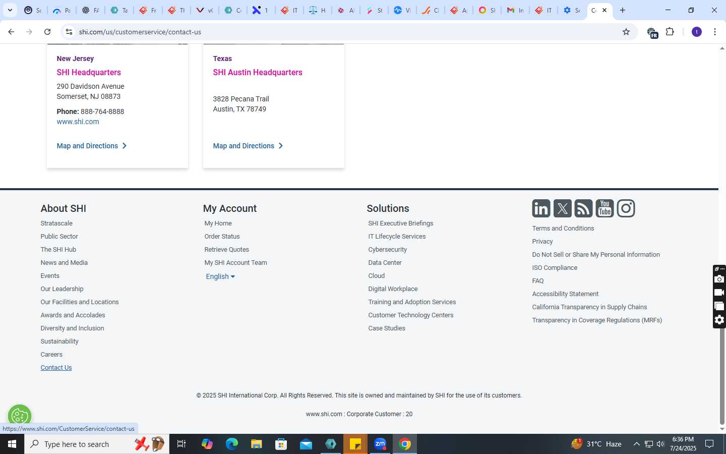This screenshot has width=726, height=454.
Task: Open Stratascale footer link
Action: coord(56,223)
